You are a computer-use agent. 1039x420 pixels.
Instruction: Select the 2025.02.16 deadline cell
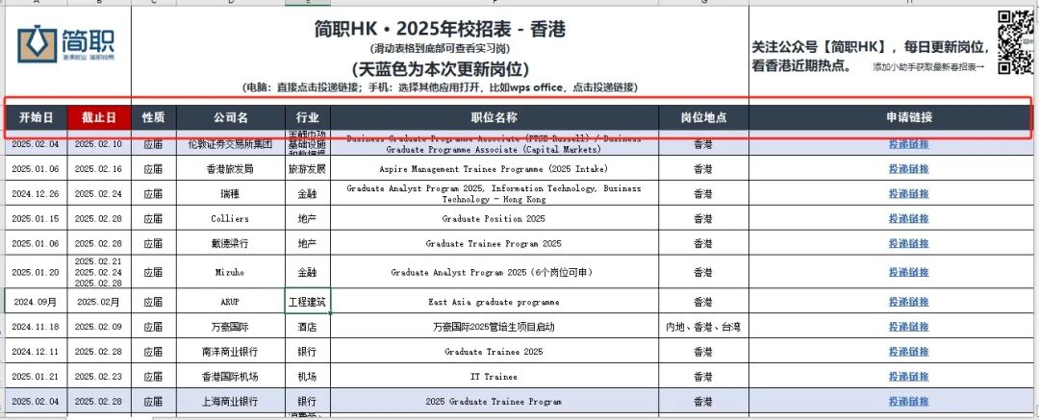tap(99, 169)
